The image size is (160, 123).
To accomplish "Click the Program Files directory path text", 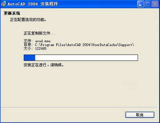I will (84, 45).
